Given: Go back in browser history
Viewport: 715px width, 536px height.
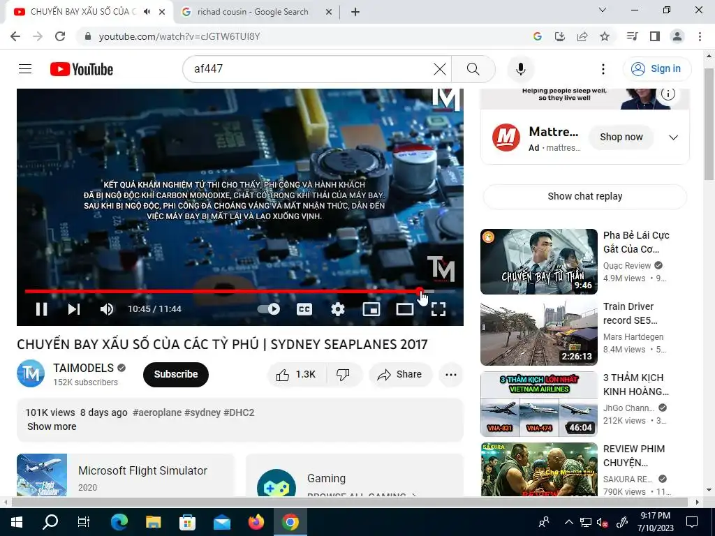Looking at the screenshot, I should tap(15, 36).
